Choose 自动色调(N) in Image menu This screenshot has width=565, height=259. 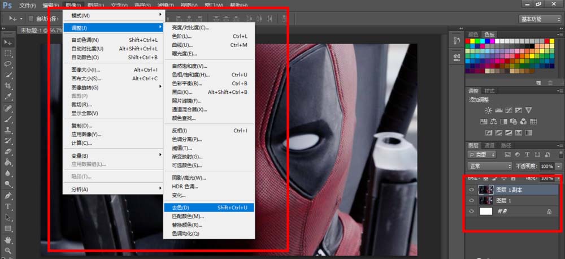click(114, 40)
